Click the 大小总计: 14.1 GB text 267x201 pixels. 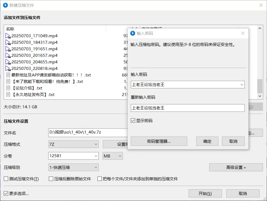(x=20, y=107)
